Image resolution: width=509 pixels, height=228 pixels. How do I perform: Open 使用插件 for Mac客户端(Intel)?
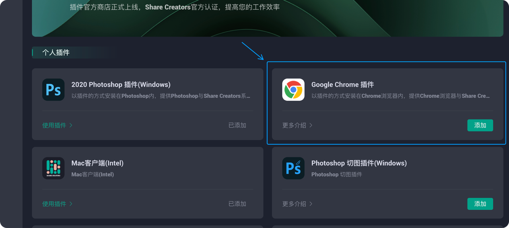57,204
